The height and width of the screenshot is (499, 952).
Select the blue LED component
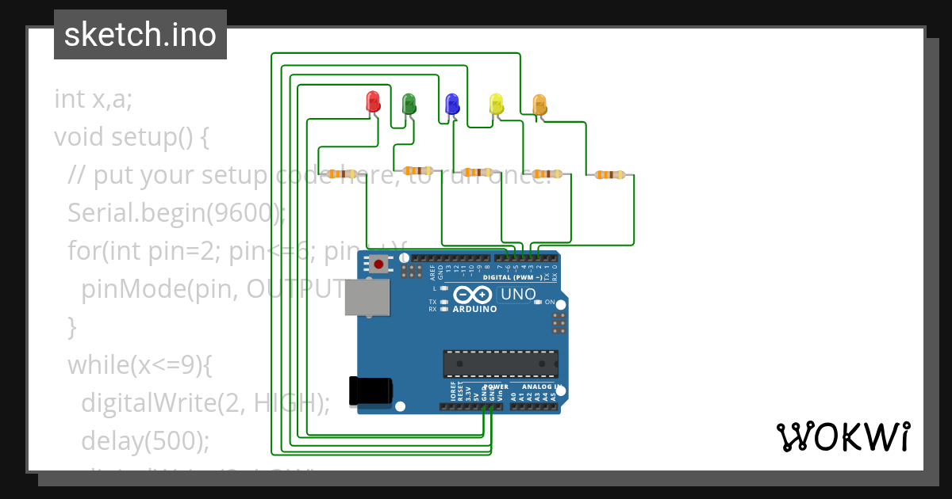(451, 103)
